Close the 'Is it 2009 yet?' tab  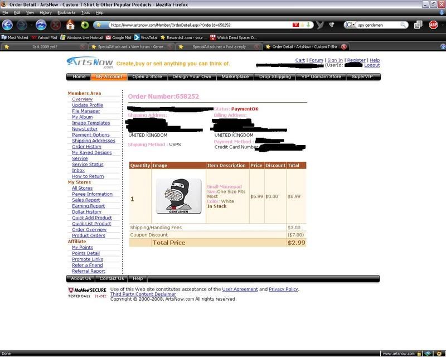(x=83, y=47)
